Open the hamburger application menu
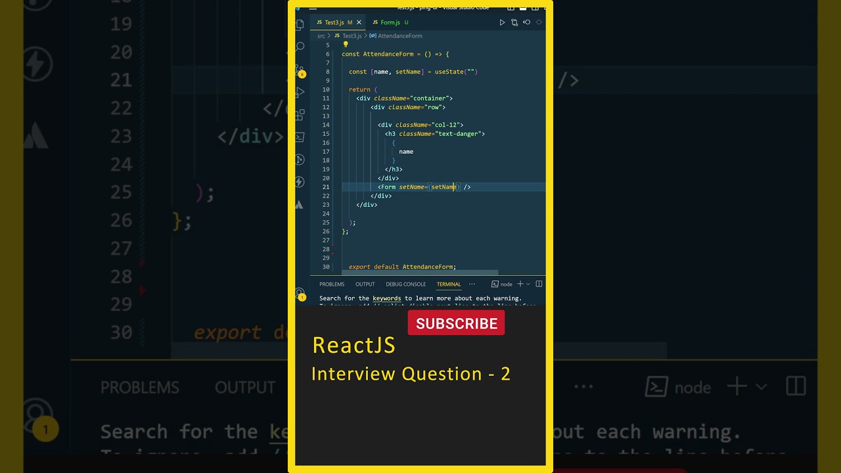This screenshot has width=841, height=473. [313, 8]
